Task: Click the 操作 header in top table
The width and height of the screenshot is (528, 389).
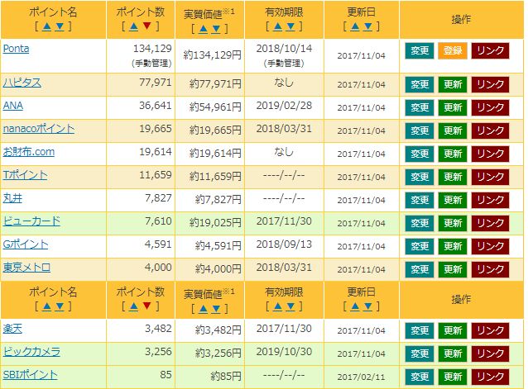Action: [x=461, y=20]
